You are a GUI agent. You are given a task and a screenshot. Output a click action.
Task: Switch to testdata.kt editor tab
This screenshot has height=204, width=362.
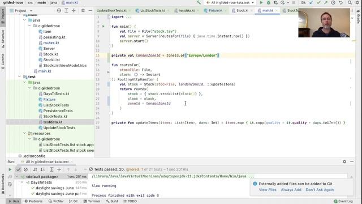(187, 10)
